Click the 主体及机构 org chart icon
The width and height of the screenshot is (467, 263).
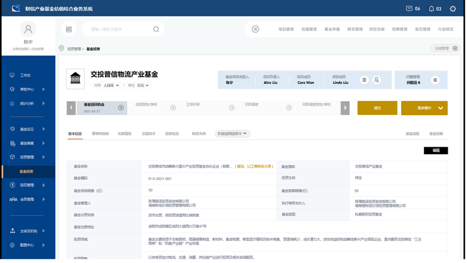click(12, 231)
